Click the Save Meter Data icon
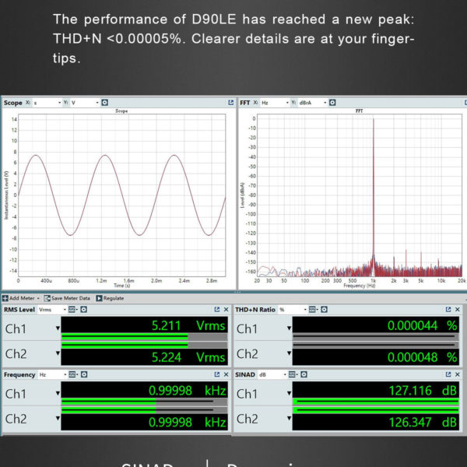 [x=47, y=298]
